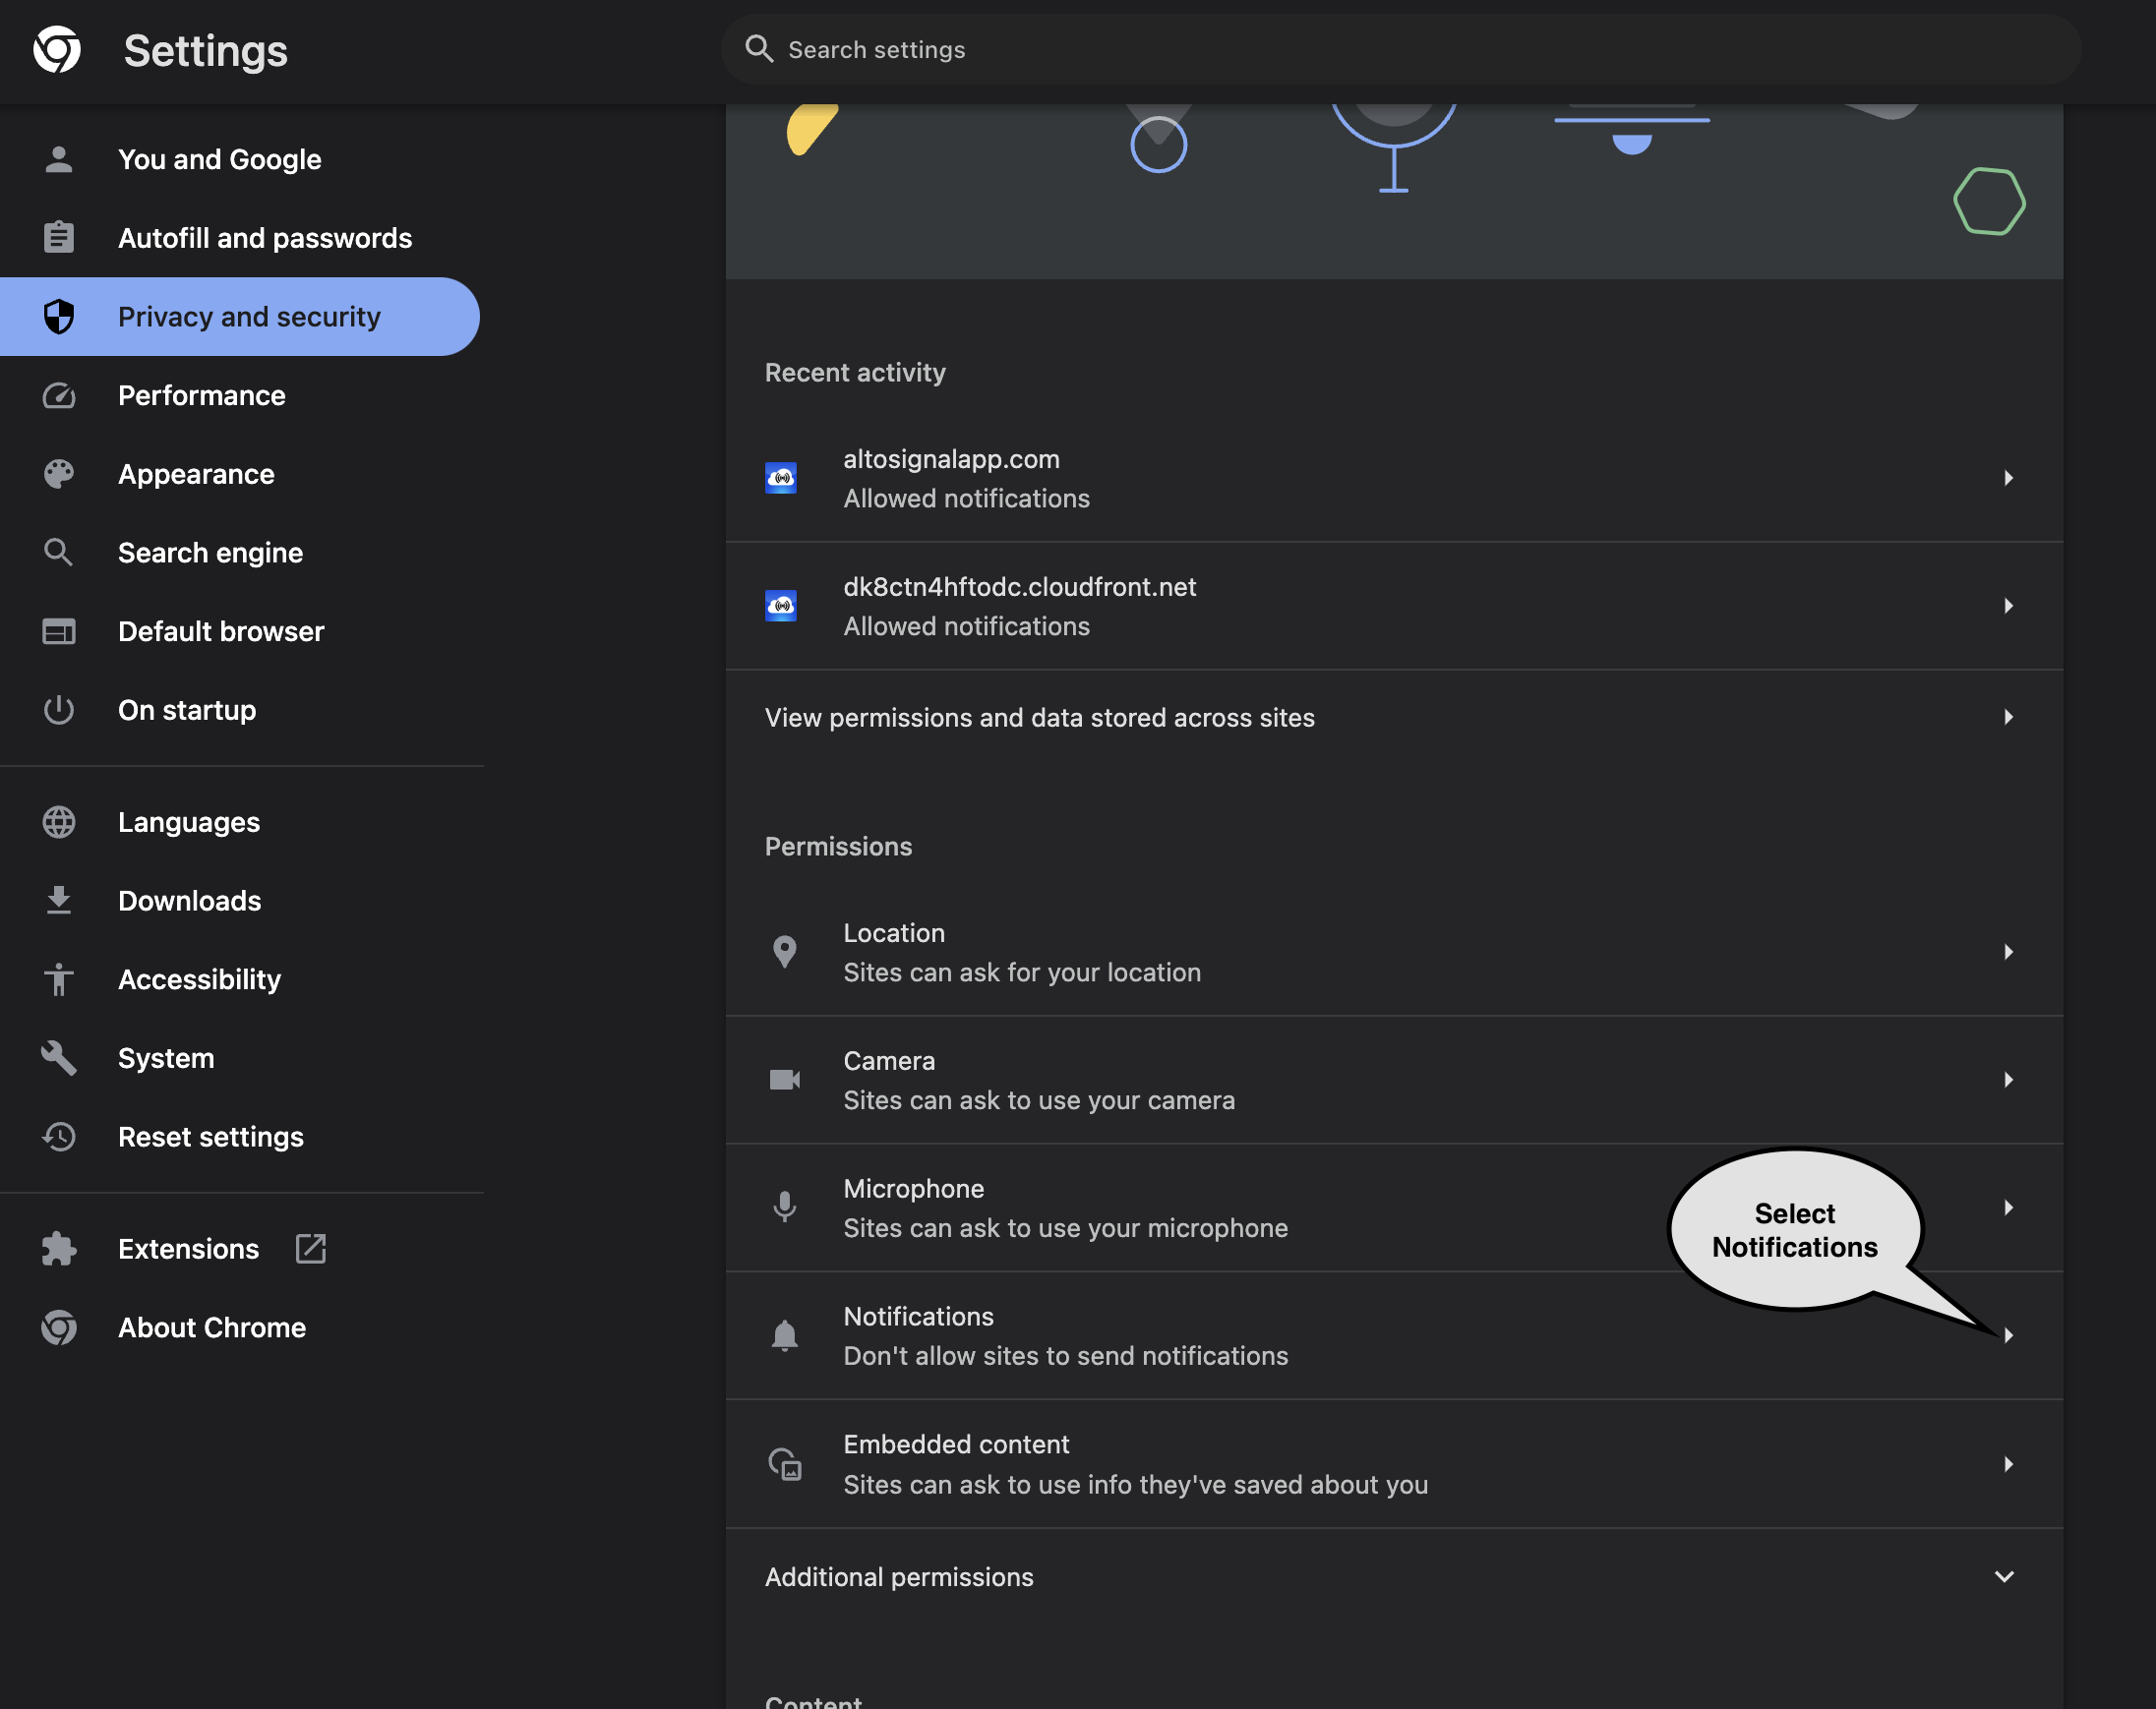
Task: Click the Extensions external-link icon
Action: tap(310, 1248)
